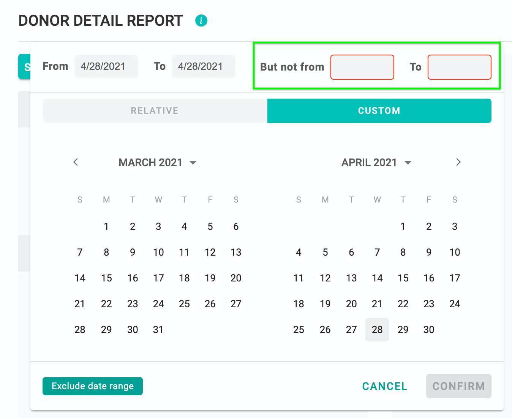The height and width of the screenshot is (418, 512).
Task: Choose April 30 in the calendar
Action: coord(429,330)
